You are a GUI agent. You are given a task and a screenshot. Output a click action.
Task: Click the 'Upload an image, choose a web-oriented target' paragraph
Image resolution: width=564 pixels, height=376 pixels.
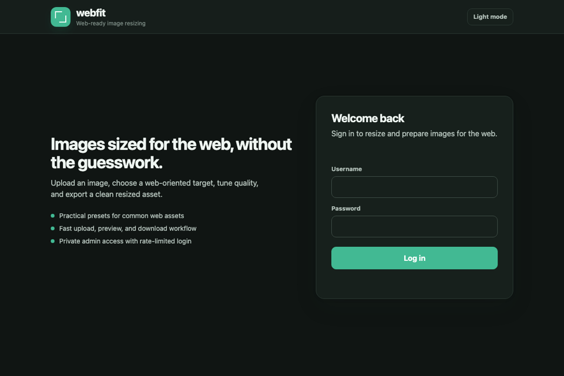[x=155, y=189]
